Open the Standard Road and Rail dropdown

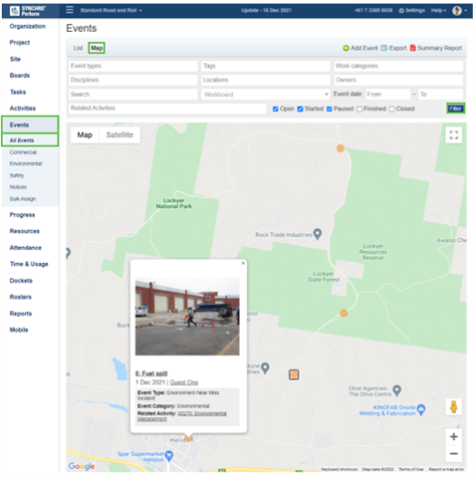tap(112, 10)
